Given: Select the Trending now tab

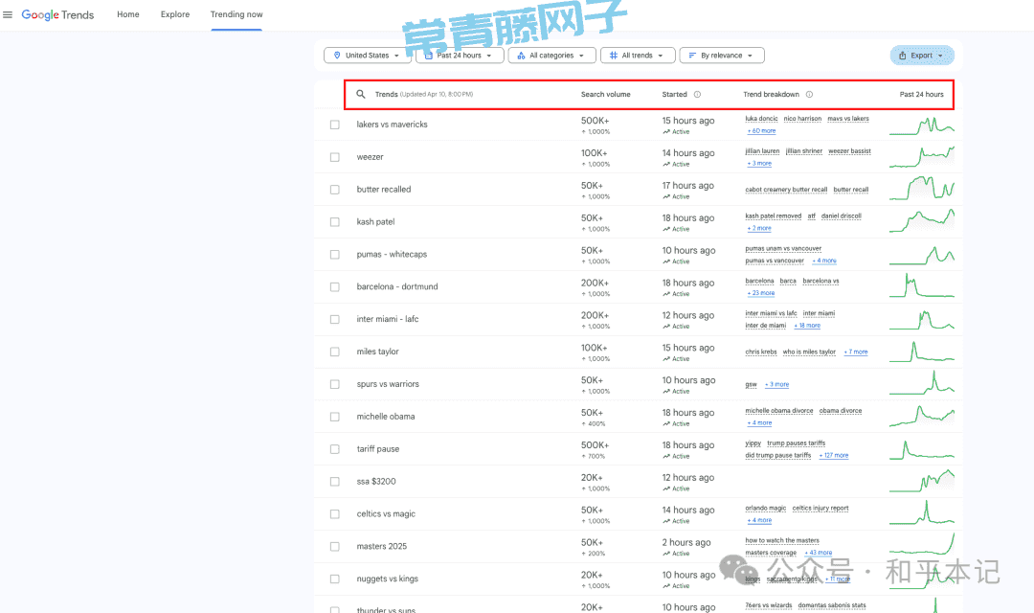Looking at the screenshot, I should (x=236, y=14).
